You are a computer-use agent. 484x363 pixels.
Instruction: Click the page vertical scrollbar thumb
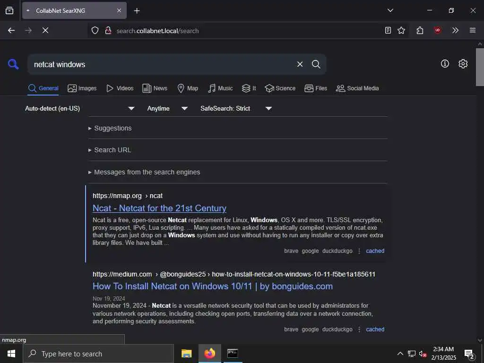click(480, 67)
